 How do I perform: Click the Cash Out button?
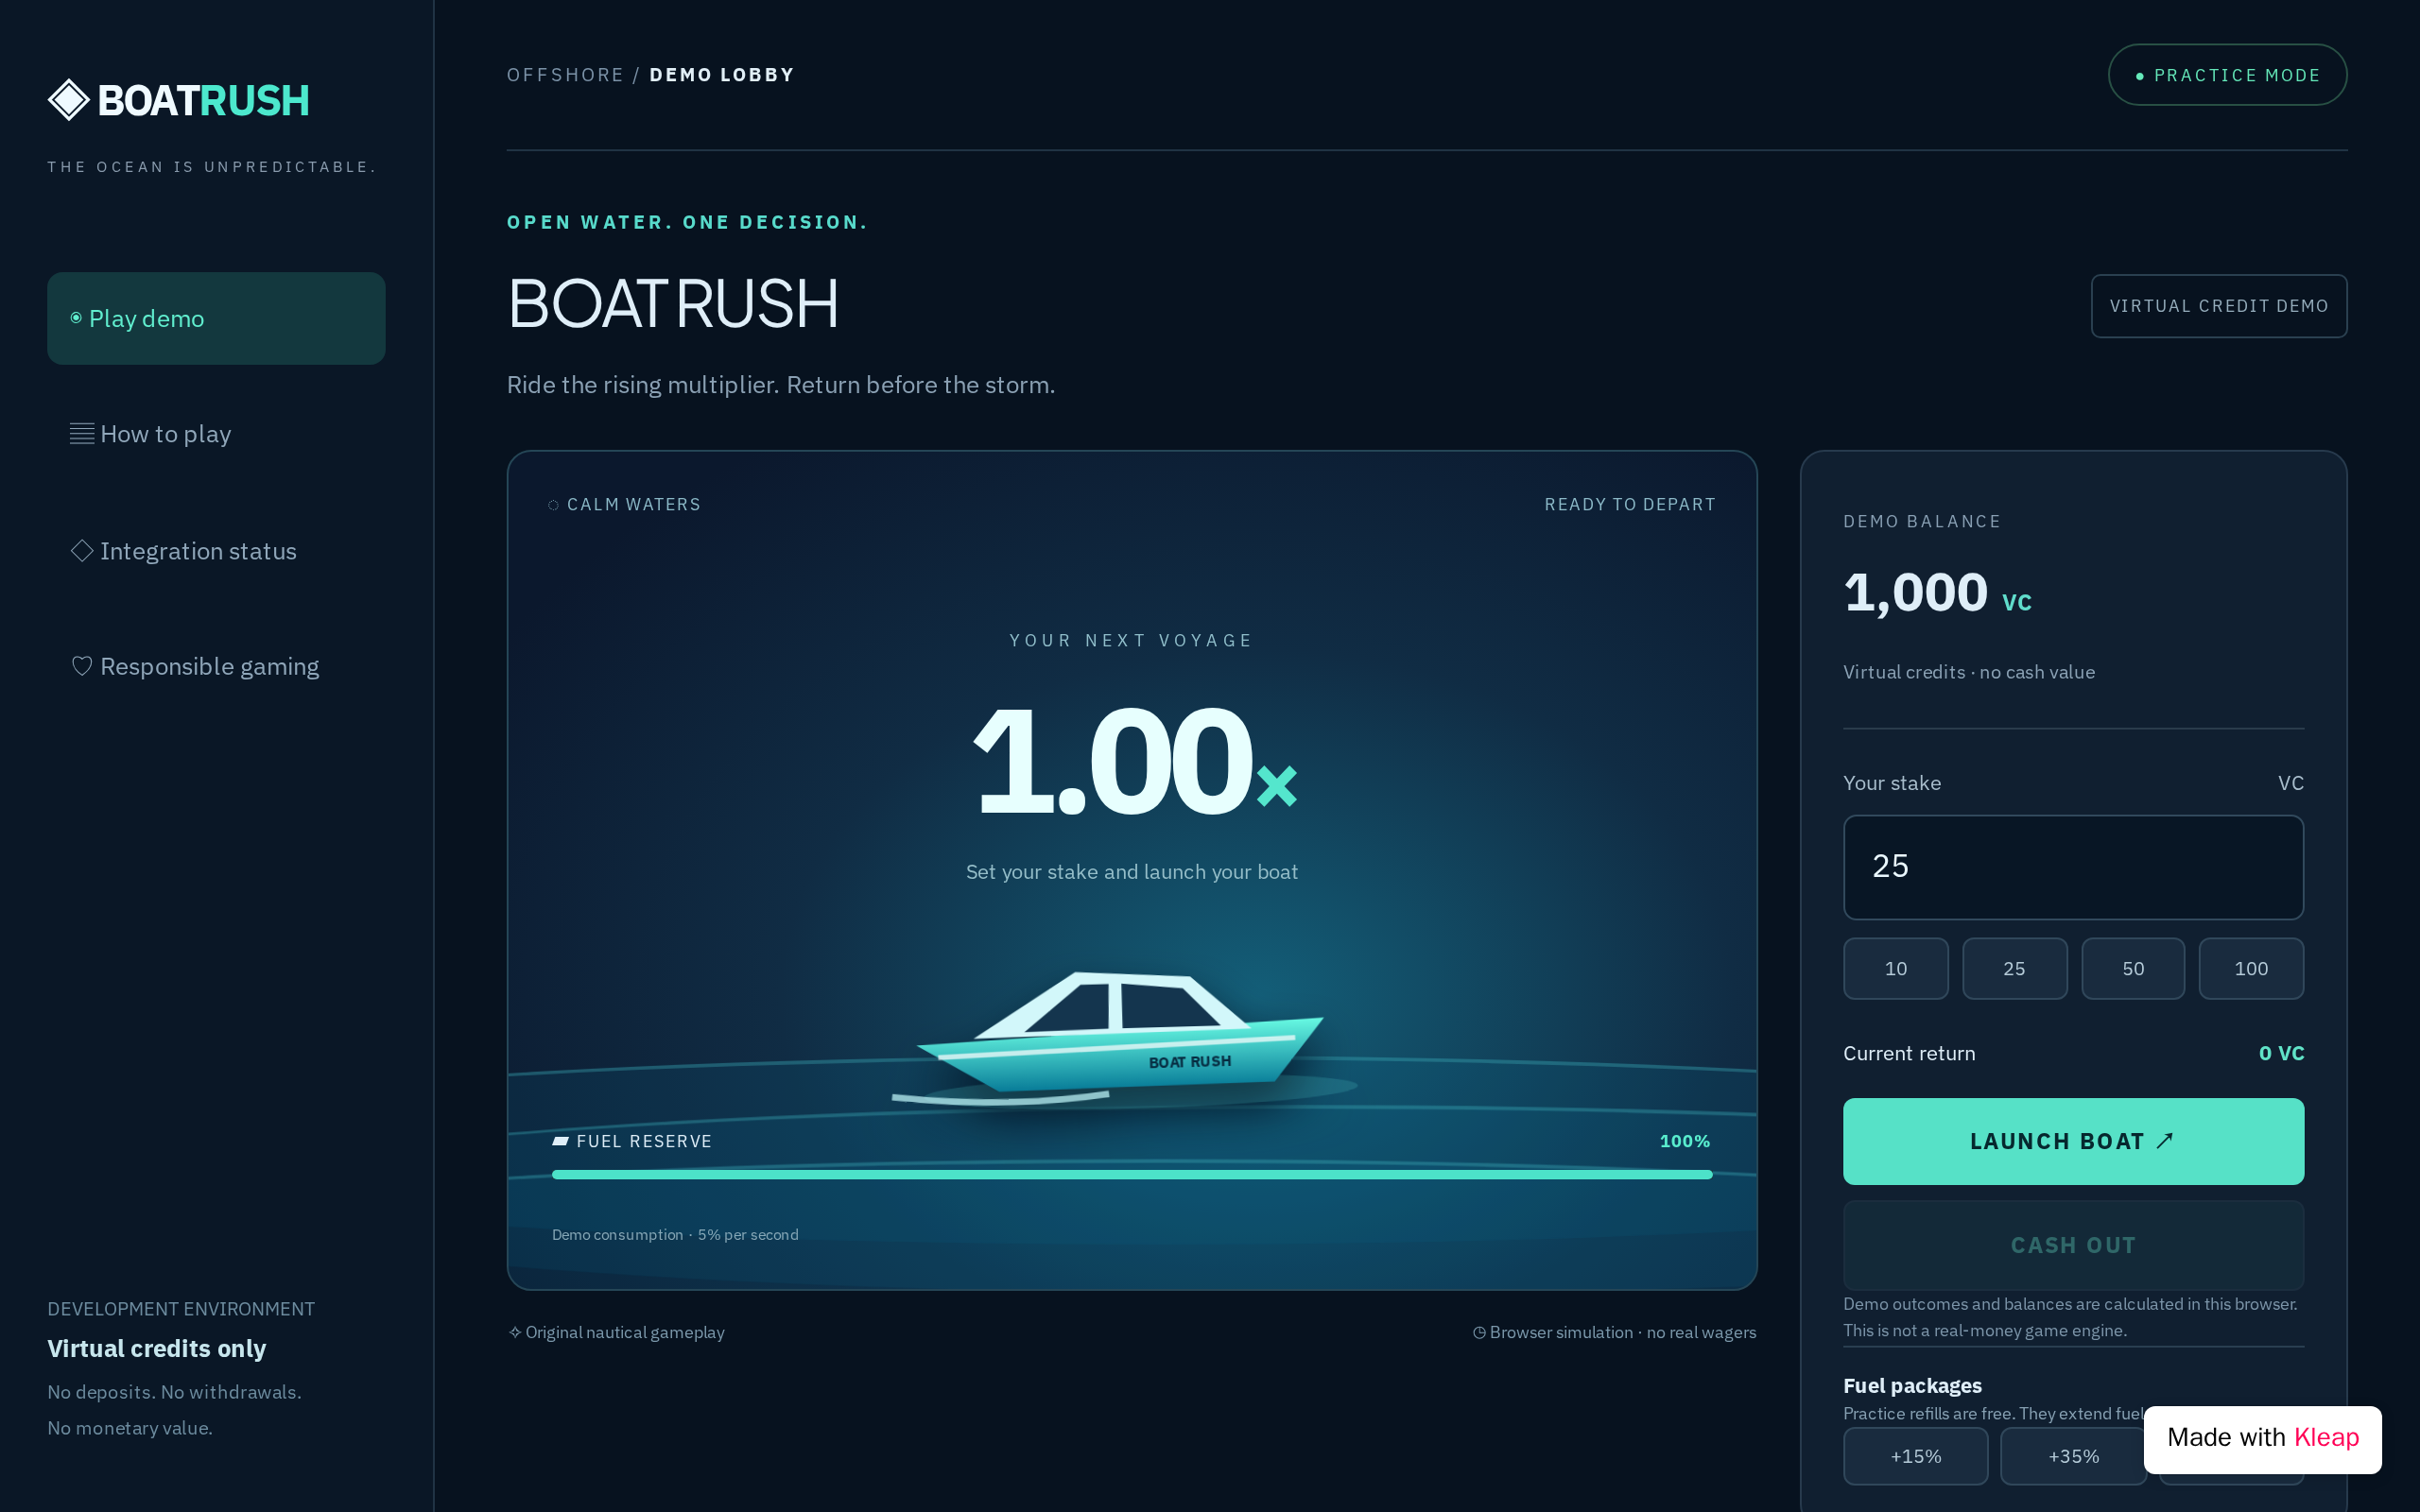click(2073, 1245)
